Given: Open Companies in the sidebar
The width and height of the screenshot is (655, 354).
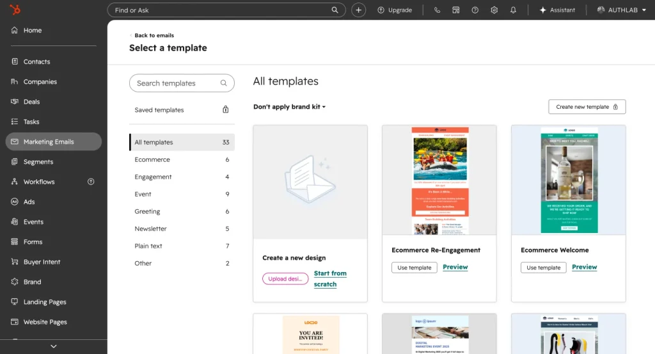Looking at the screenshot, I should point(40,81).
